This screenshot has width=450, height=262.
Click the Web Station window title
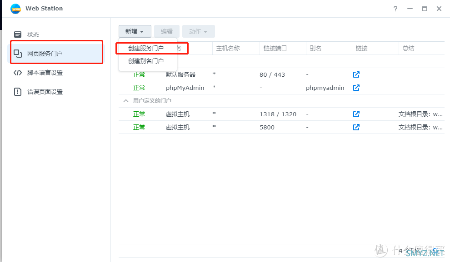pos(44,9)
